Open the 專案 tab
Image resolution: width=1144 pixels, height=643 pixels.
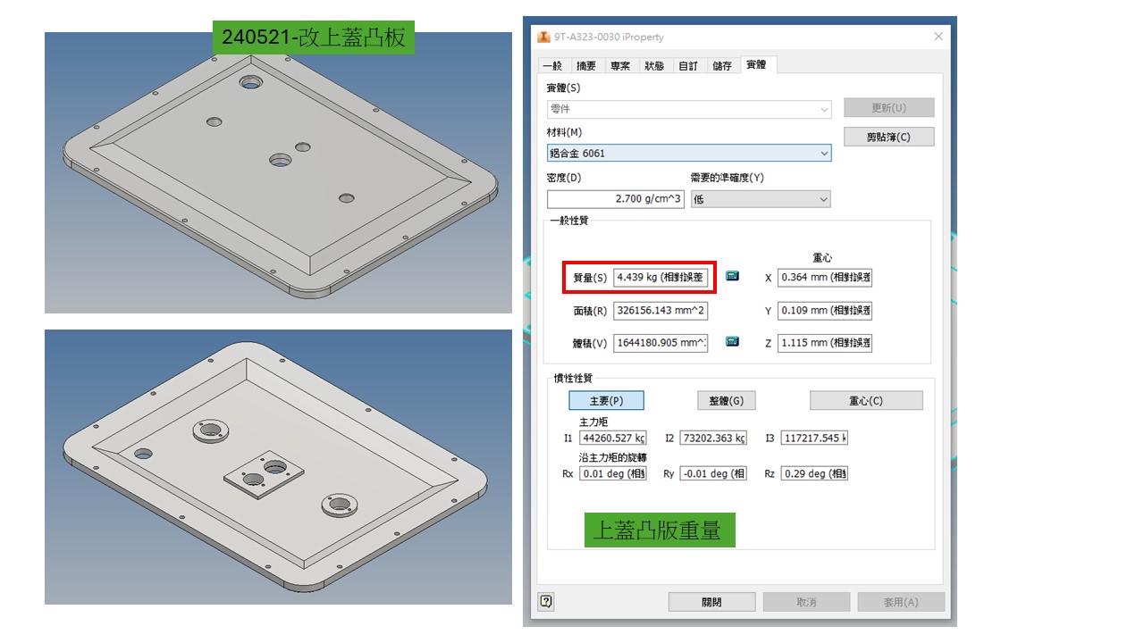point(620,66)
